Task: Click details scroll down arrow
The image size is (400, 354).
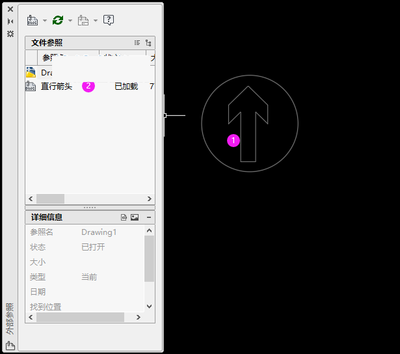Action: point(150,306)
